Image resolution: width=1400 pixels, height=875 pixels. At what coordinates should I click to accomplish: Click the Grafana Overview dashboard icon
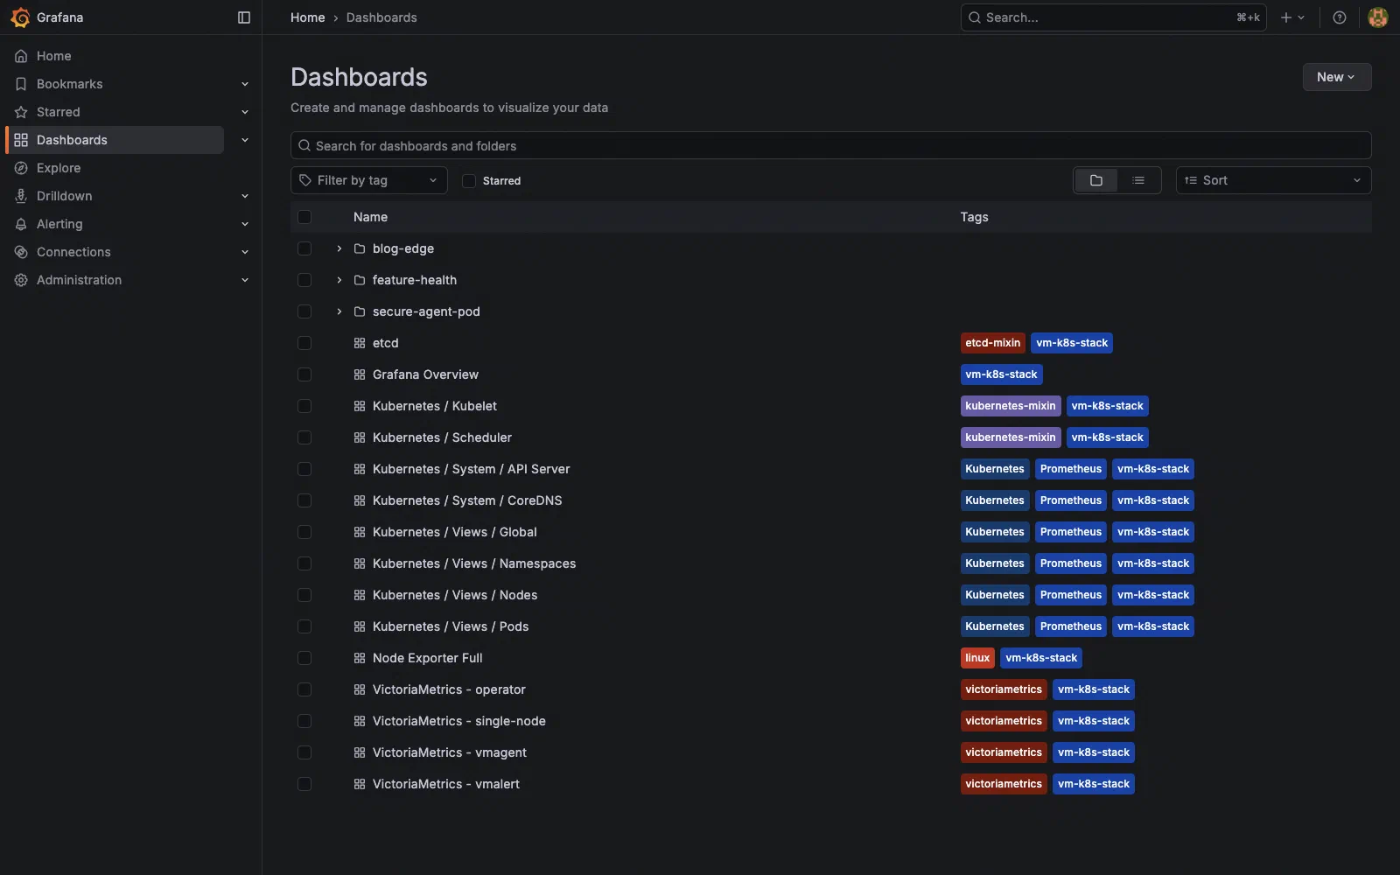pyautogui.click(x=360, y=374)
